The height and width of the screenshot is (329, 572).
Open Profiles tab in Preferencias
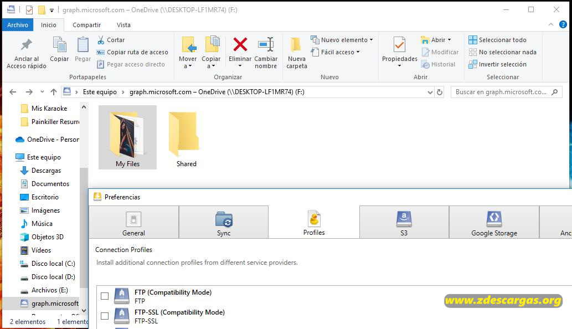click(314, 222)
